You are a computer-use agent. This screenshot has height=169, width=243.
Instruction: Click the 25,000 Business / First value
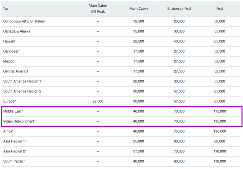(179, 21)
